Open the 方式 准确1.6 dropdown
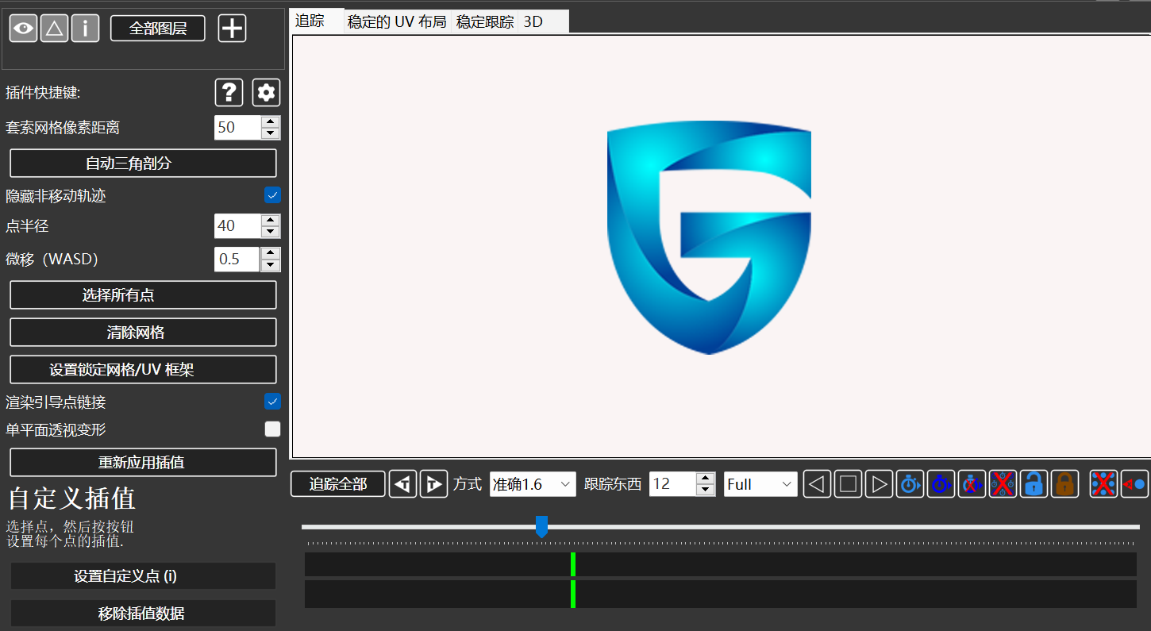1151x631 pixels. pyautogui.click(x=533, y=484)
